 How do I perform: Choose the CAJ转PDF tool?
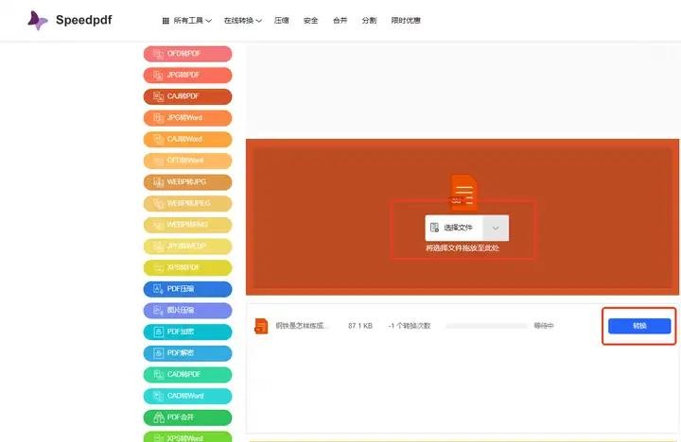coord(187,96)
